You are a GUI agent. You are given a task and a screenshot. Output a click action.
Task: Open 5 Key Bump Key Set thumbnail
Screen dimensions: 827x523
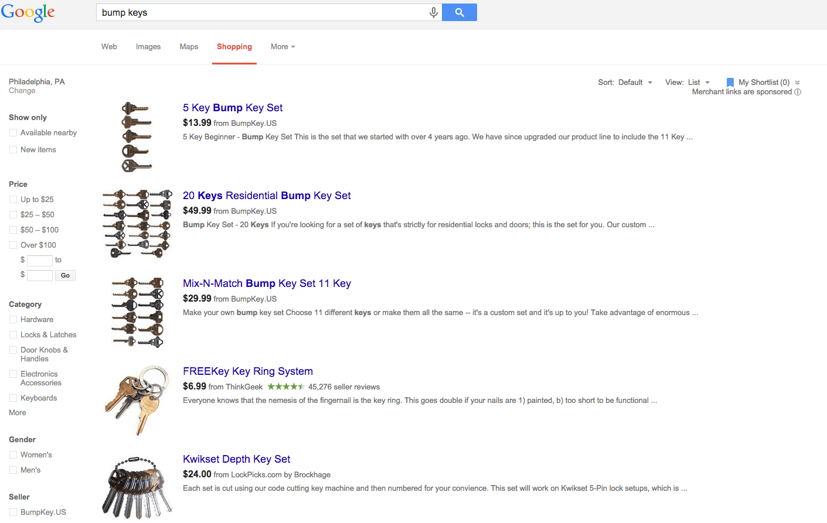pyautogui.click(x=137, y=137)
